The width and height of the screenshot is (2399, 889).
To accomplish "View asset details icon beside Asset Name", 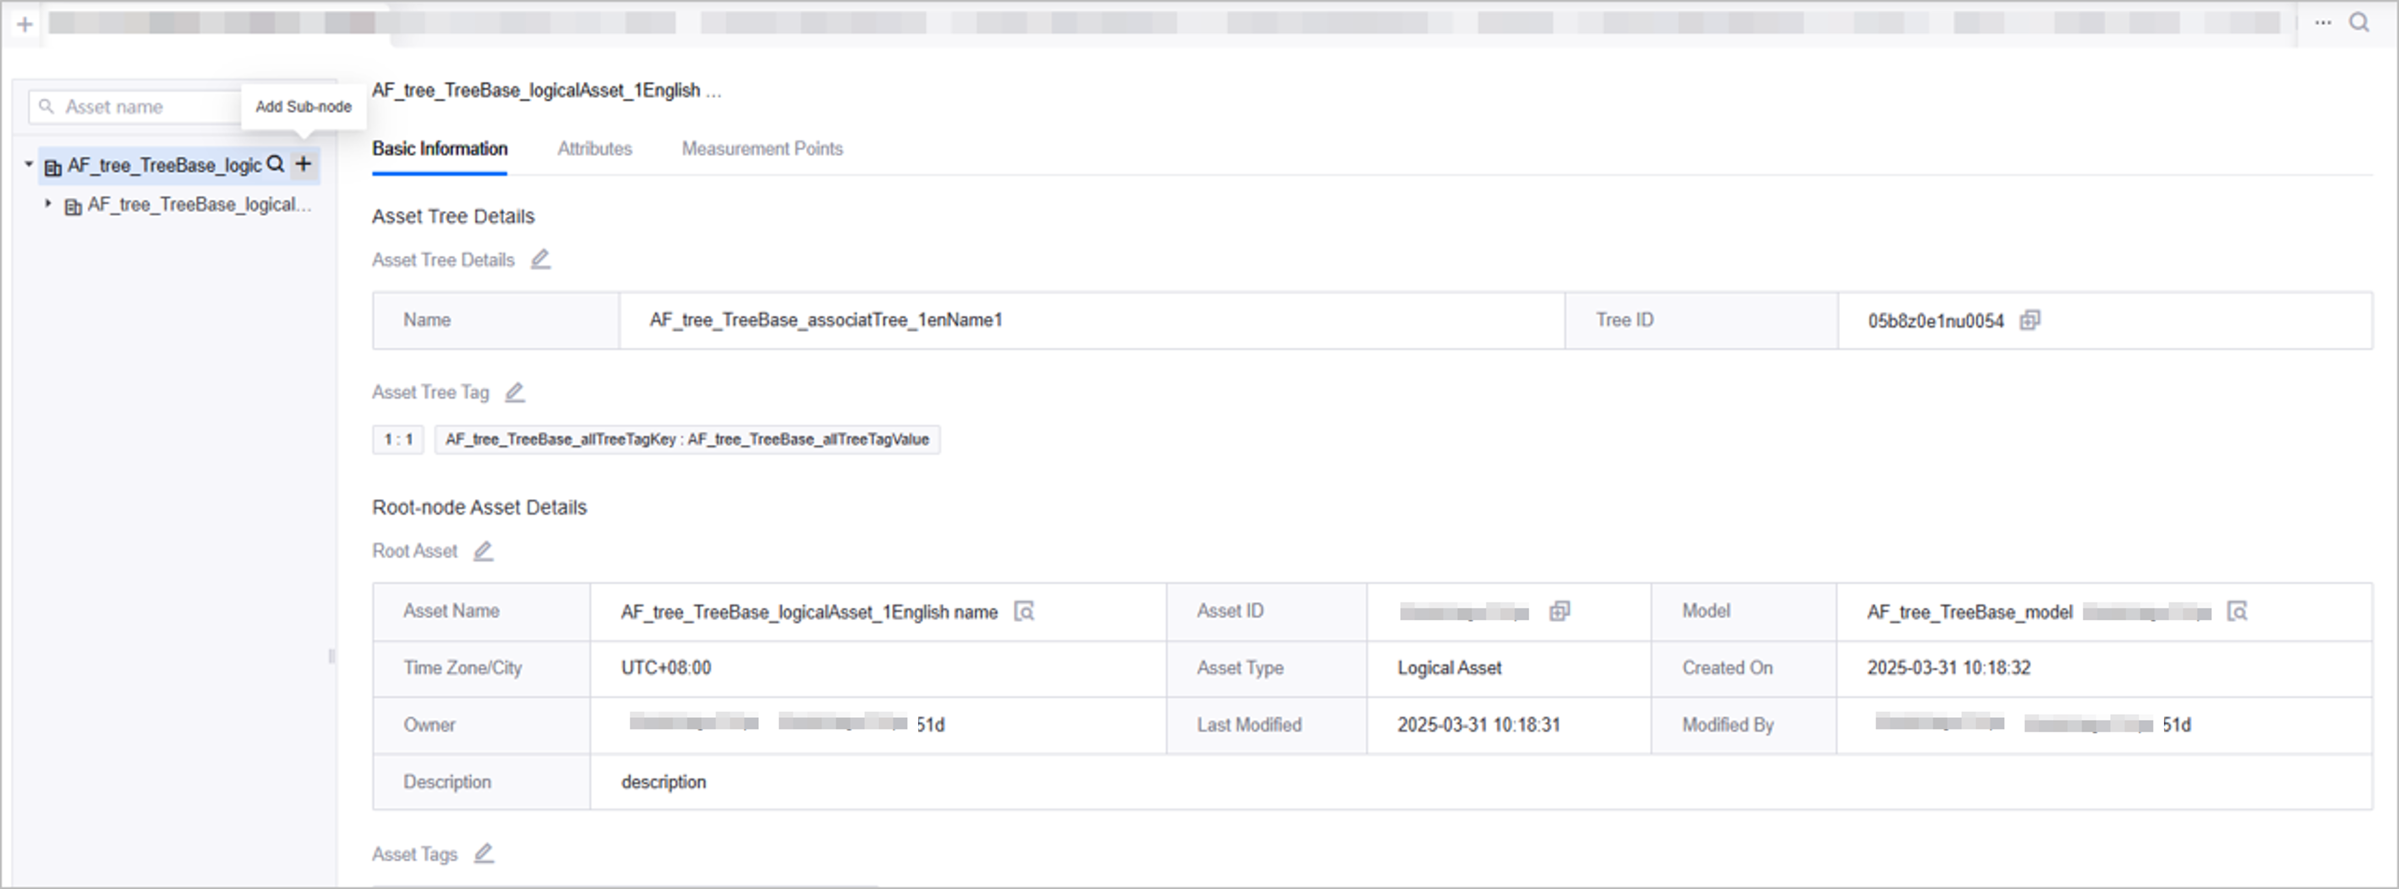I will [1024, 612].
